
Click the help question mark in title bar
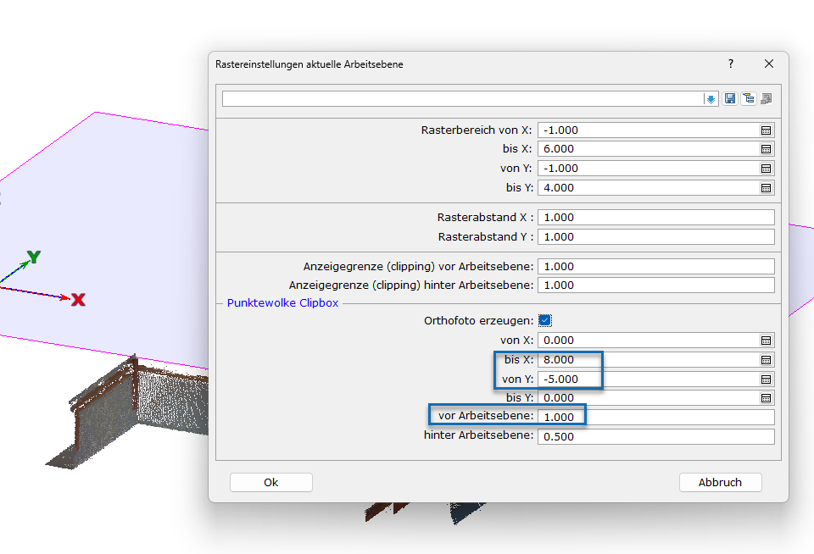(x=731, y=64)
